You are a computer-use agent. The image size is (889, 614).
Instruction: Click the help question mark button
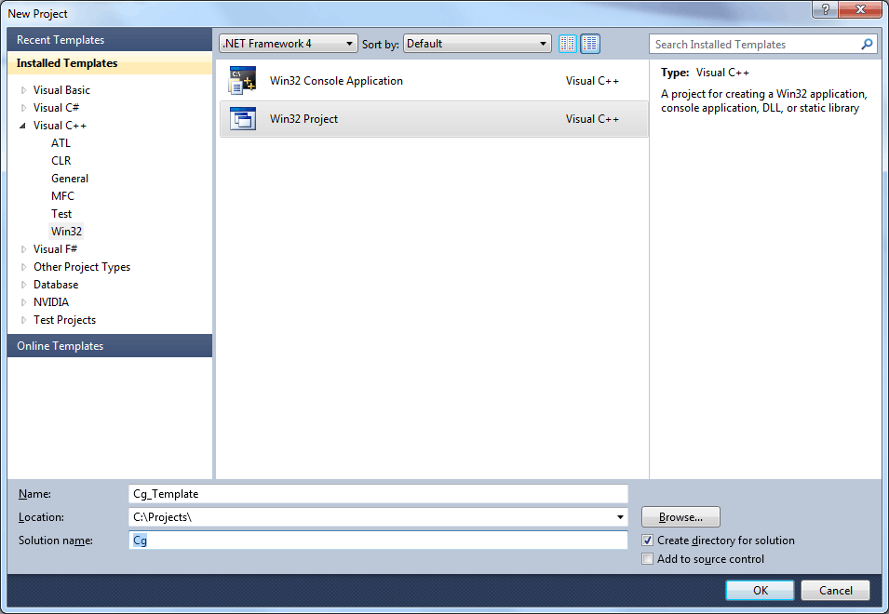[825, 9]
